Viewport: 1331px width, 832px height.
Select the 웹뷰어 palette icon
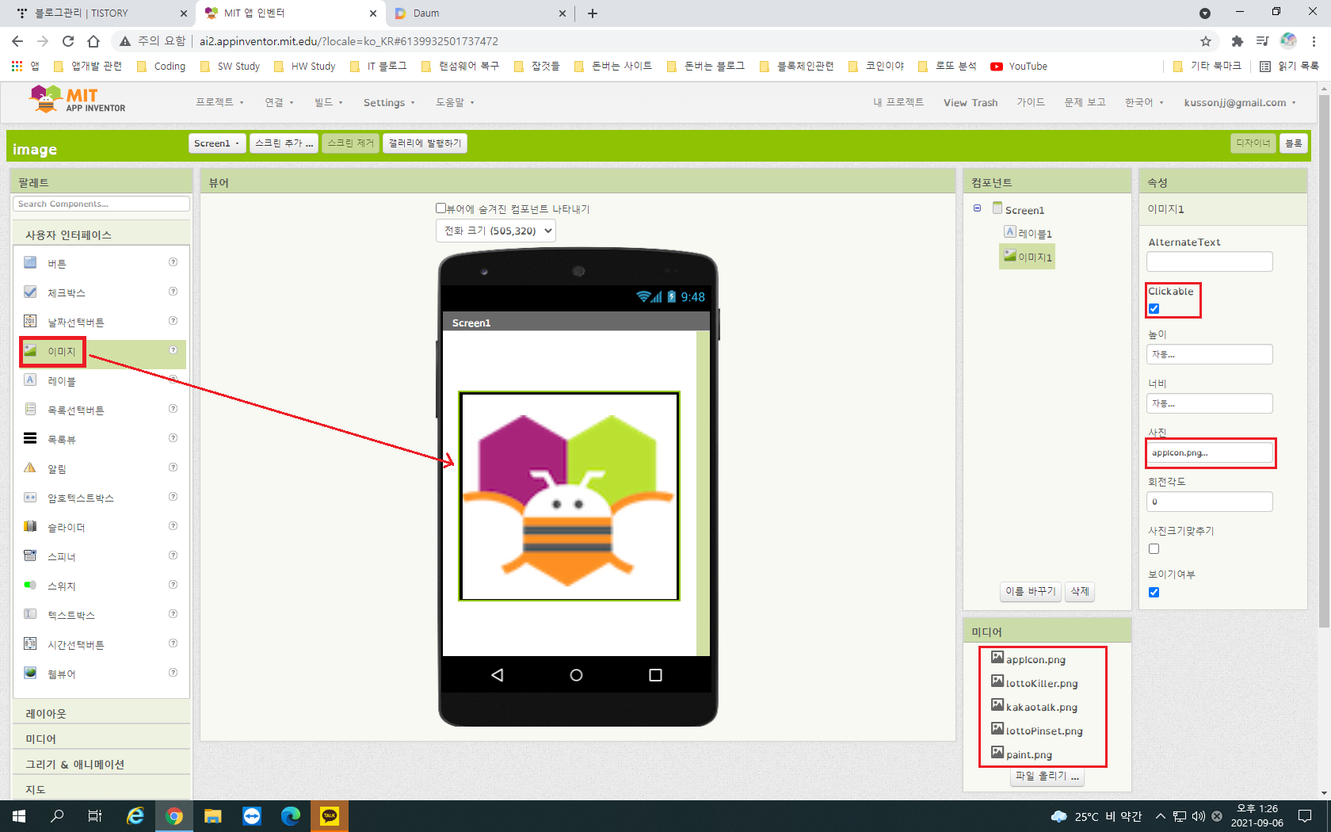click(30, 673)
